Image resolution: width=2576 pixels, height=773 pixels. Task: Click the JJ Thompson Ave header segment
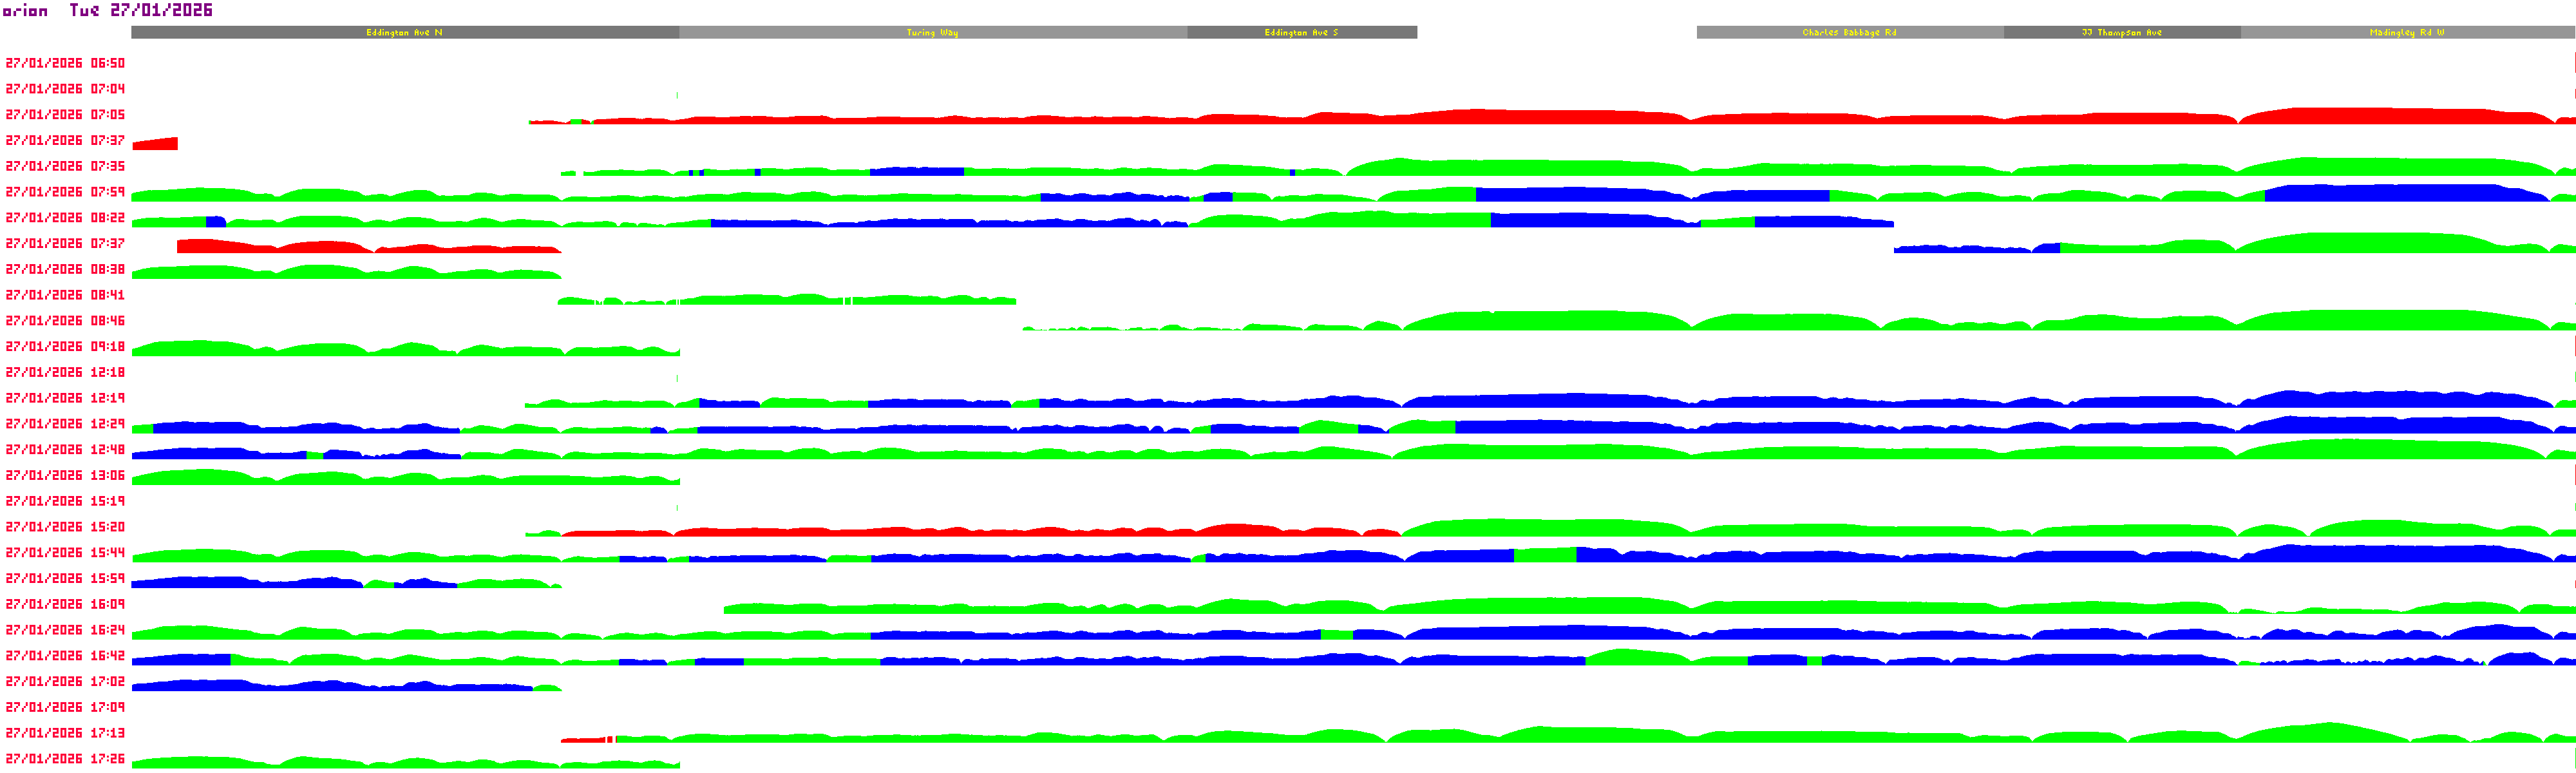(2121, 33)
